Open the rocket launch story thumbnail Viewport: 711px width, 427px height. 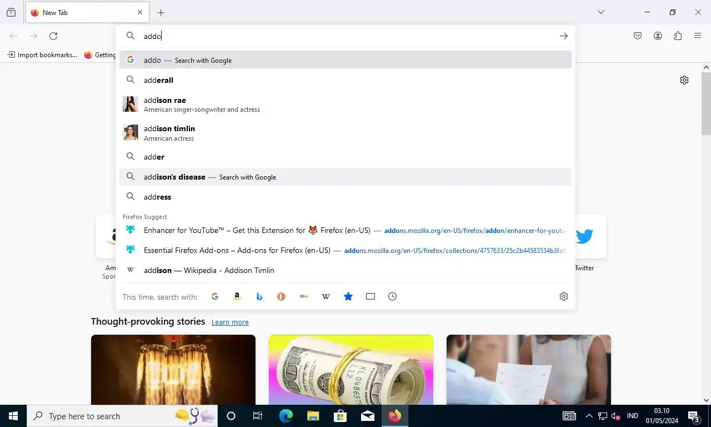tap(173, 369)
